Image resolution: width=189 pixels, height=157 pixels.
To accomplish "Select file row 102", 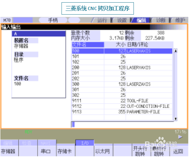I will [122, 62].
